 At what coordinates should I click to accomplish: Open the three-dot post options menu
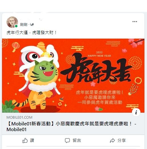coord(135,22)
